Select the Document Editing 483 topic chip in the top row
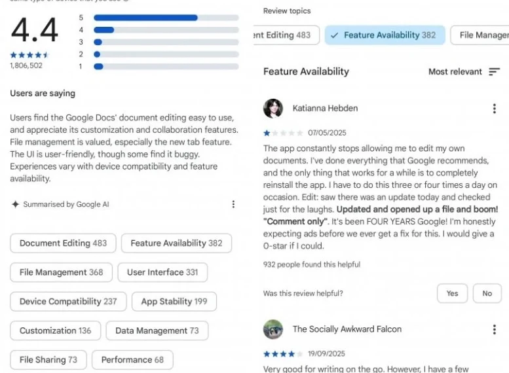Image resolution: width=509 pixels, height=373 pixels. 286,35
